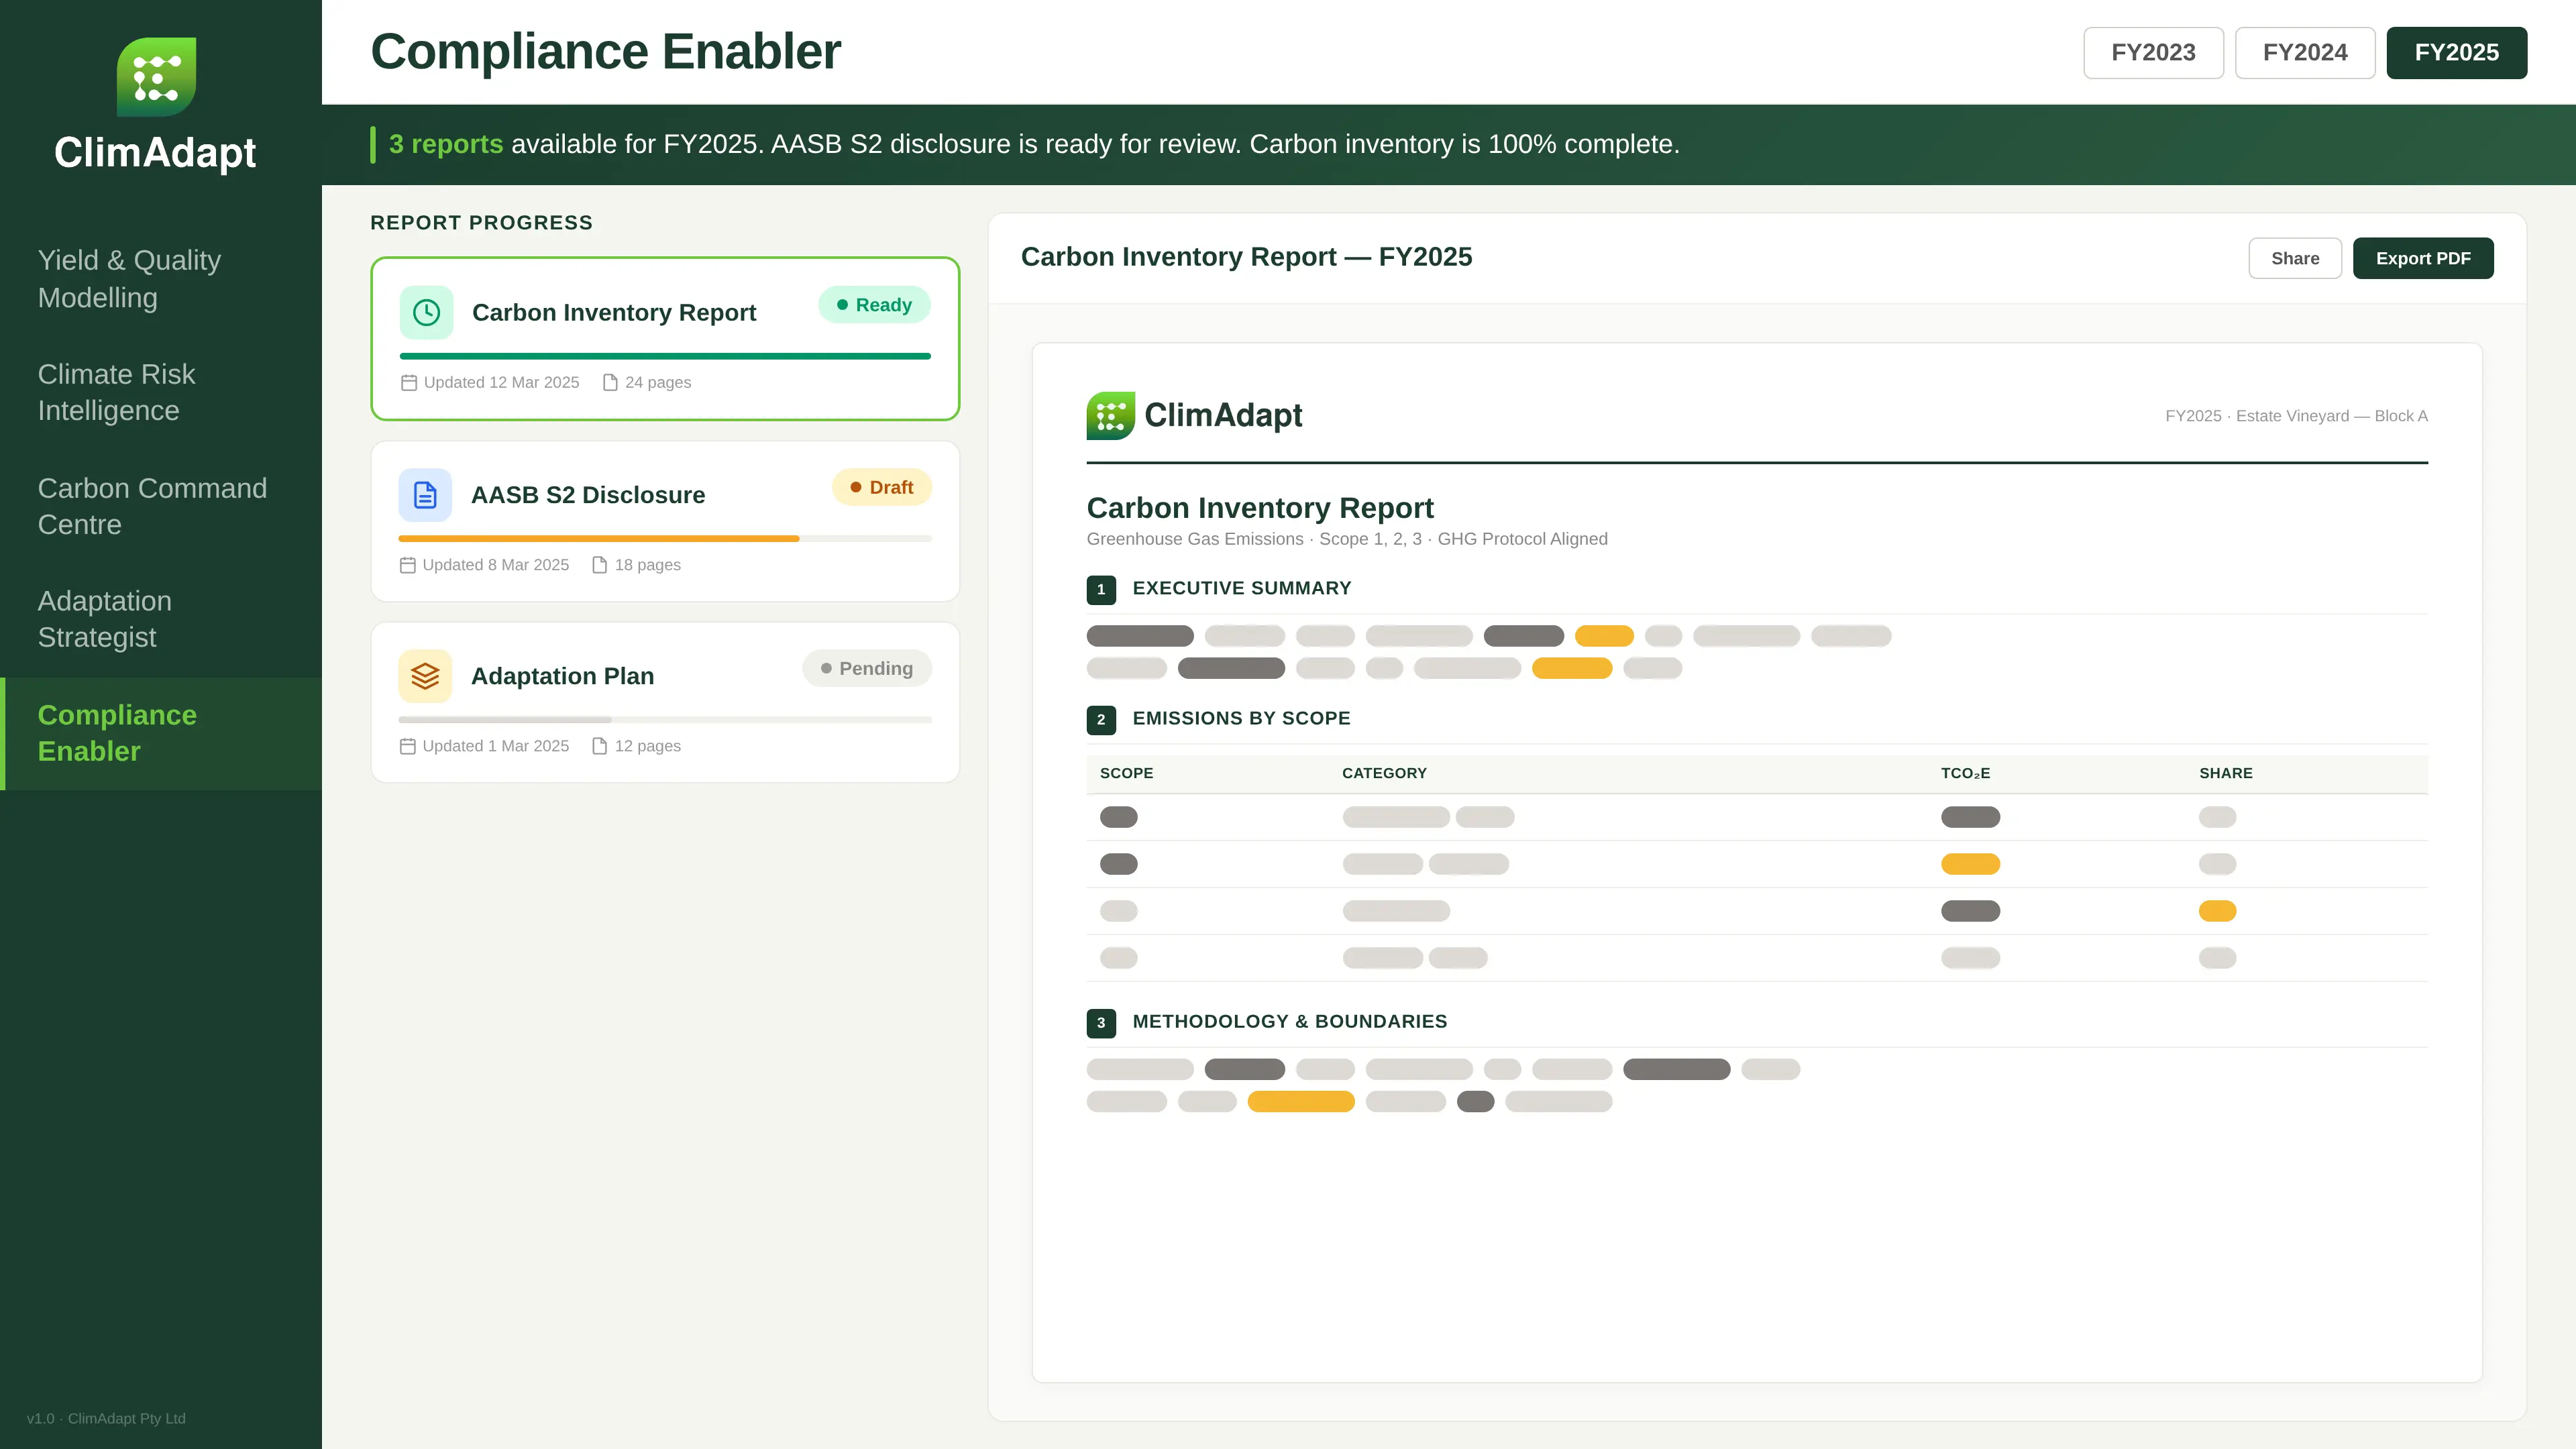Click the Export PDF button
Screen dimensions: 2576x1449
[x=2423, y=258]
